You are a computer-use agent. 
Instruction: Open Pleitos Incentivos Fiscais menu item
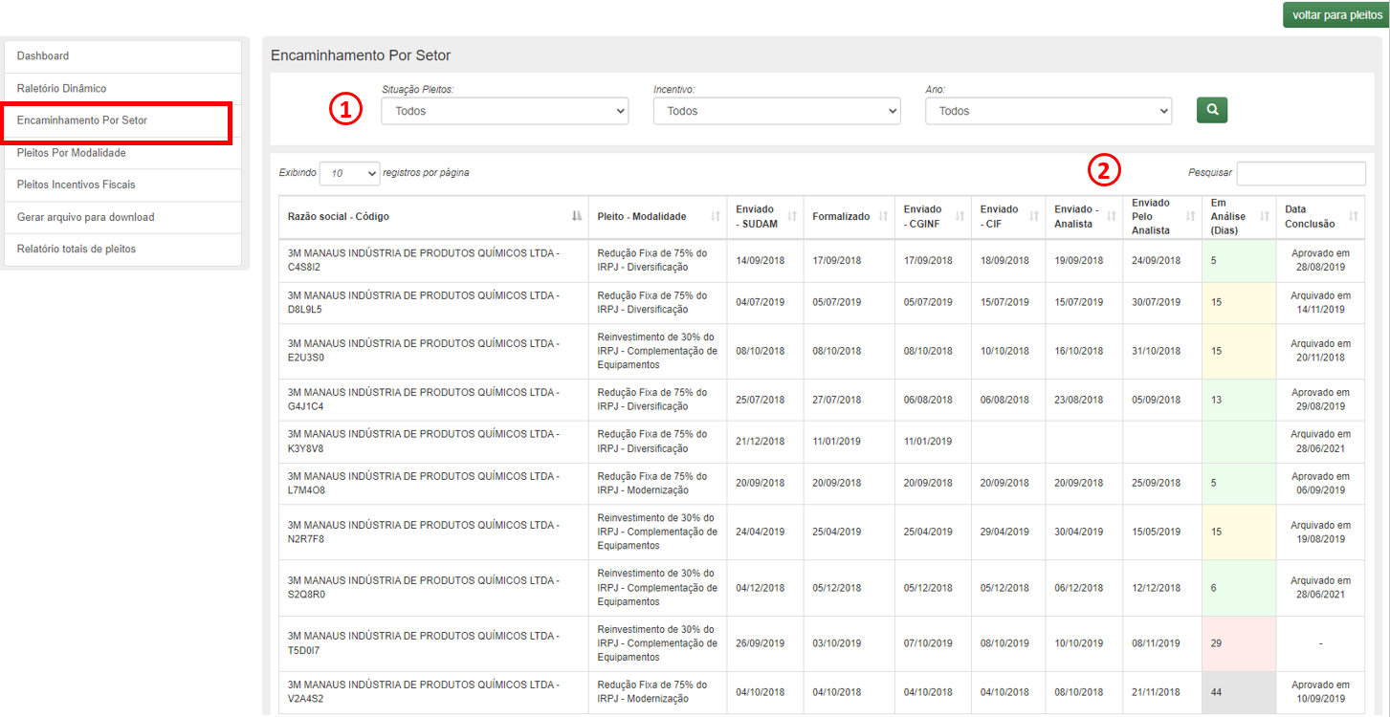[123, 185]
